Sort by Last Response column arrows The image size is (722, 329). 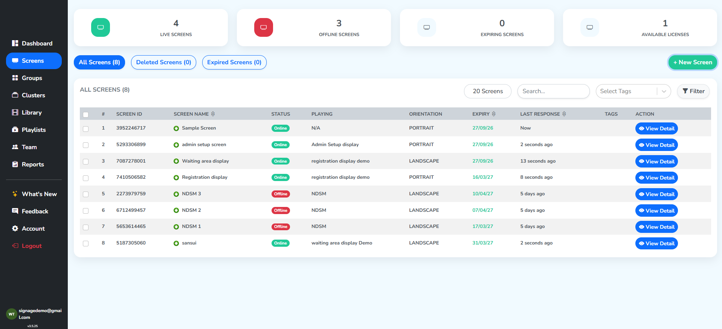564,114
